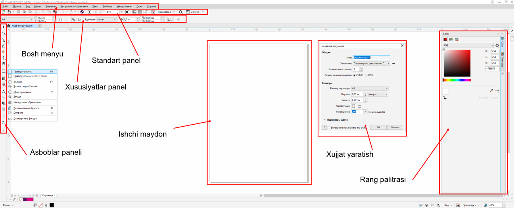Click the full-screen preview icon next to zoom
Screen dimensions: 514x208
(x=127, y=12)
